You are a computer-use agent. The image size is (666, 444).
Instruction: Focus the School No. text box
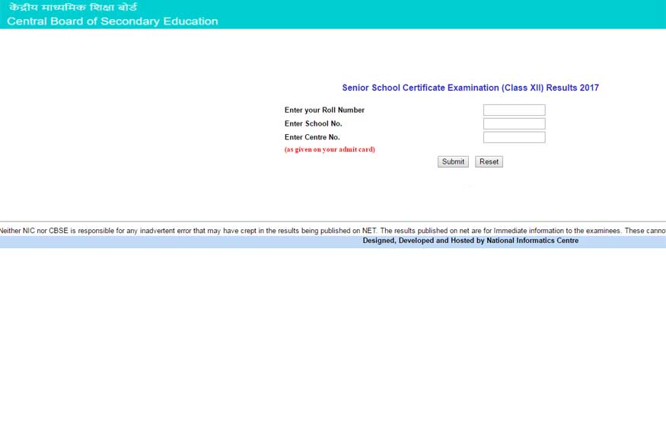point(514,124)
